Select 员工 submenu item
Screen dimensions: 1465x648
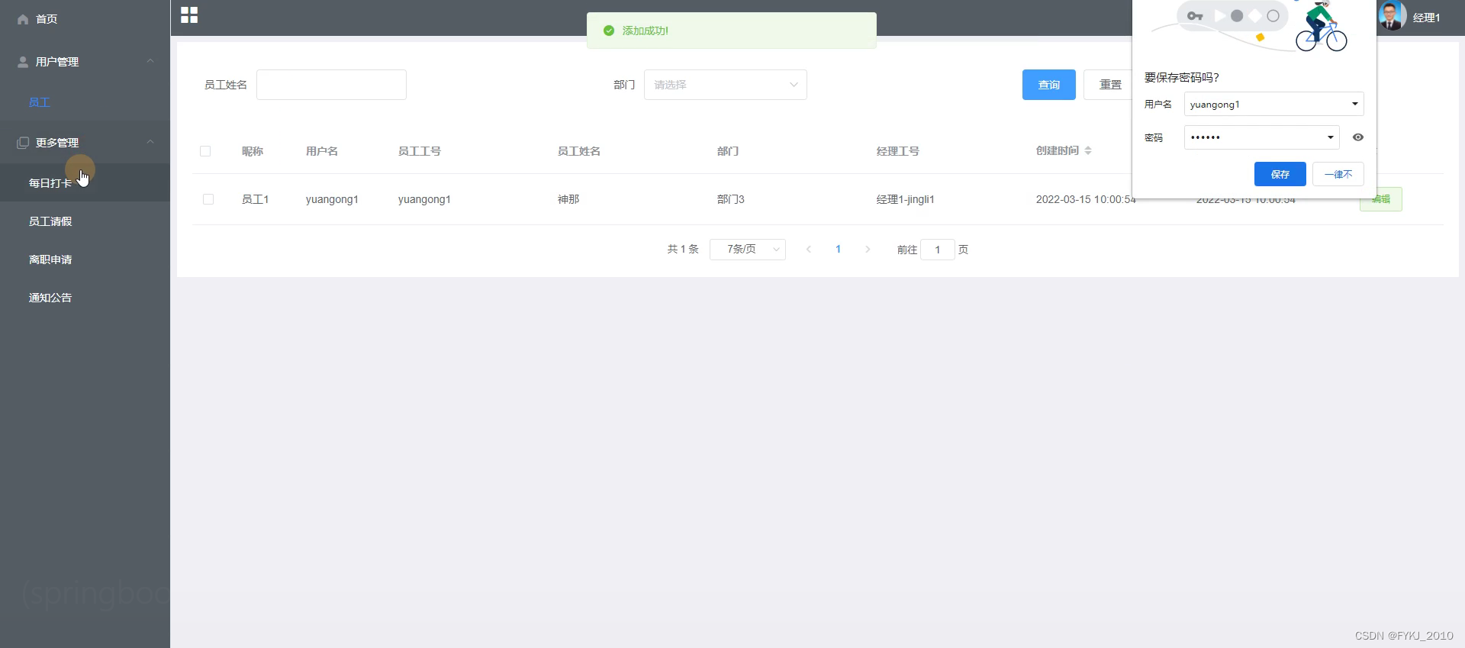[x=40, y=102]
